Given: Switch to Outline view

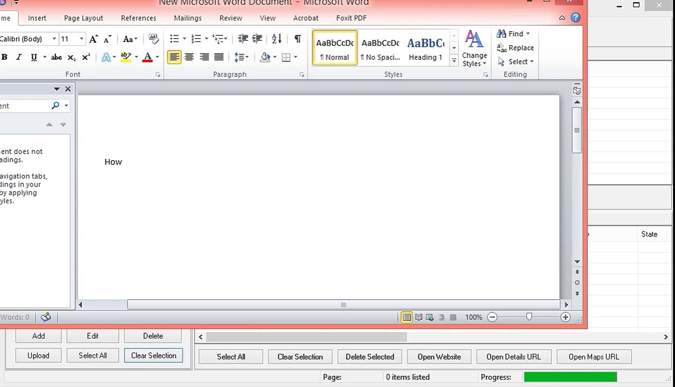Looking at the screenshot, I should [x=441, y=318].
